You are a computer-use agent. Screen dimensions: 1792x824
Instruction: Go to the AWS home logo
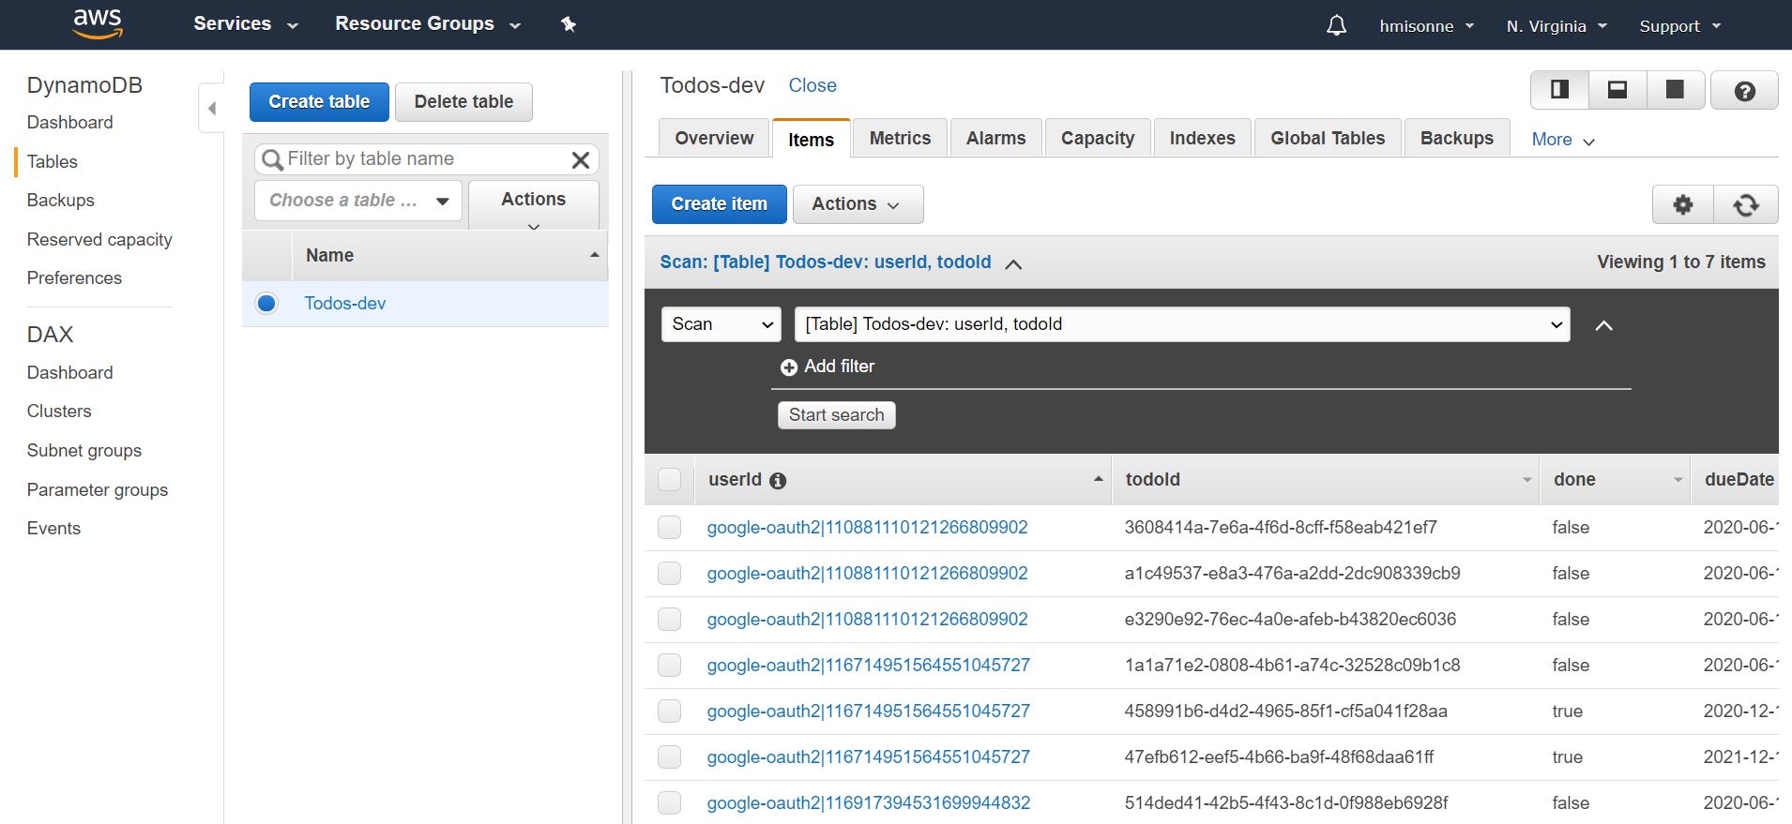pyautogui.click(x=98, y=24)
